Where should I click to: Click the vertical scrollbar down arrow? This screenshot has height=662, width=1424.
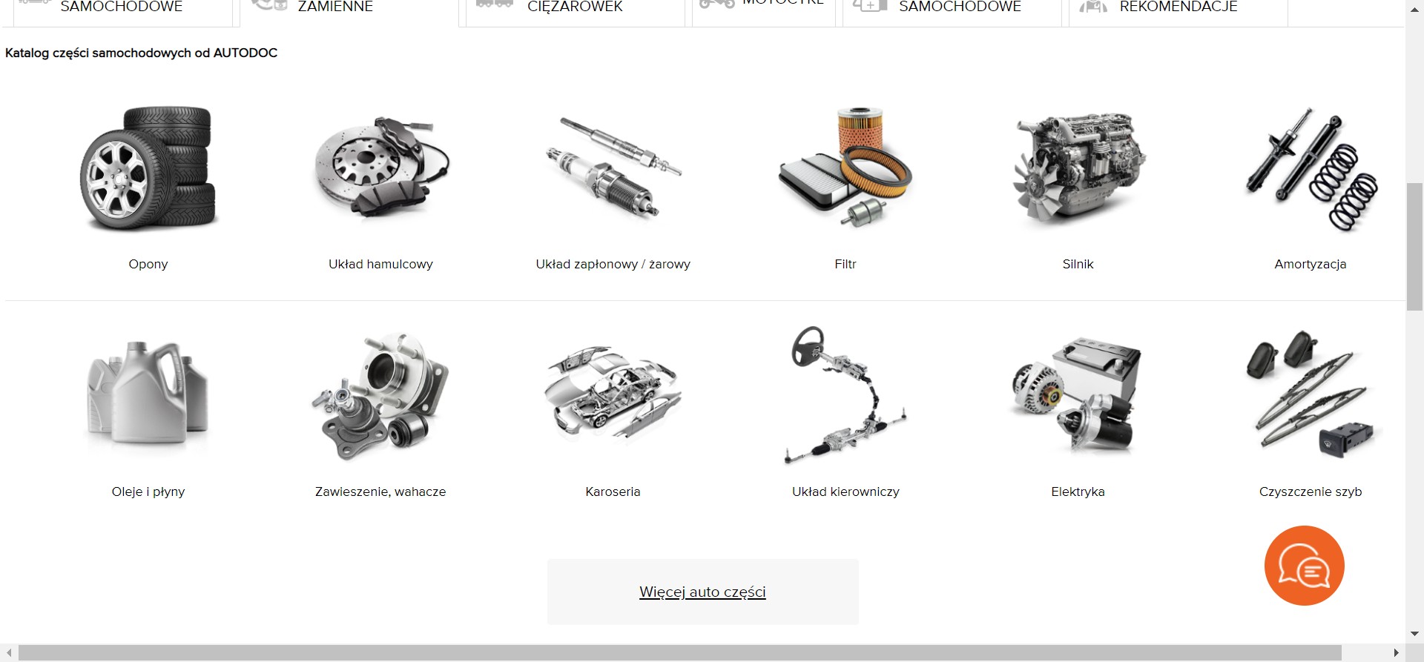point(1414,635)
